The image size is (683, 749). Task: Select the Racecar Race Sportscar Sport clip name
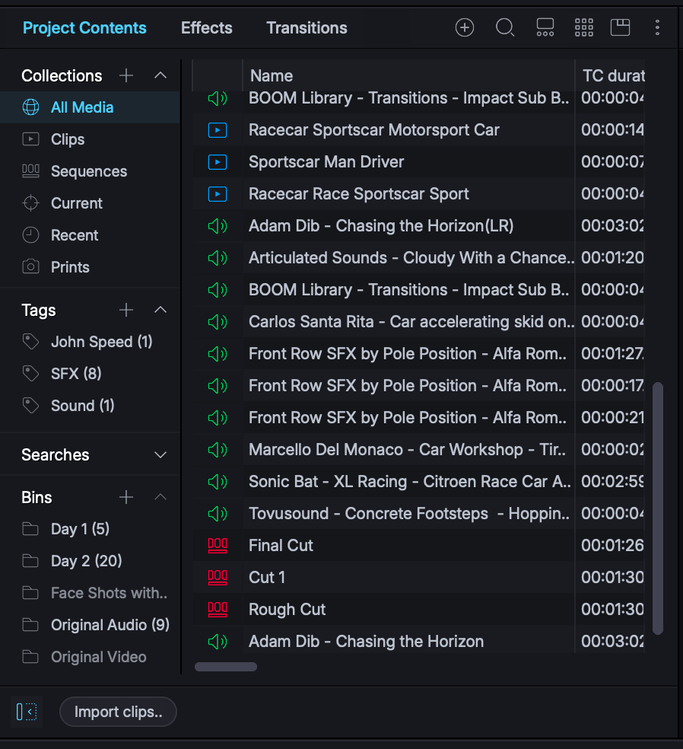(358, 194)
